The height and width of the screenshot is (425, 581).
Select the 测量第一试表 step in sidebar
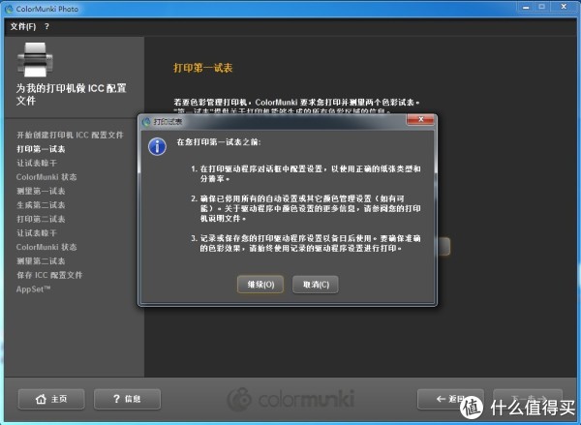41,191
